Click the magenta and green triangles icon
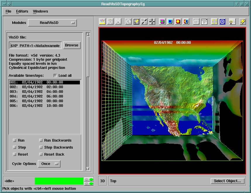This screenshot has width=251, height=193. point(162,22)
